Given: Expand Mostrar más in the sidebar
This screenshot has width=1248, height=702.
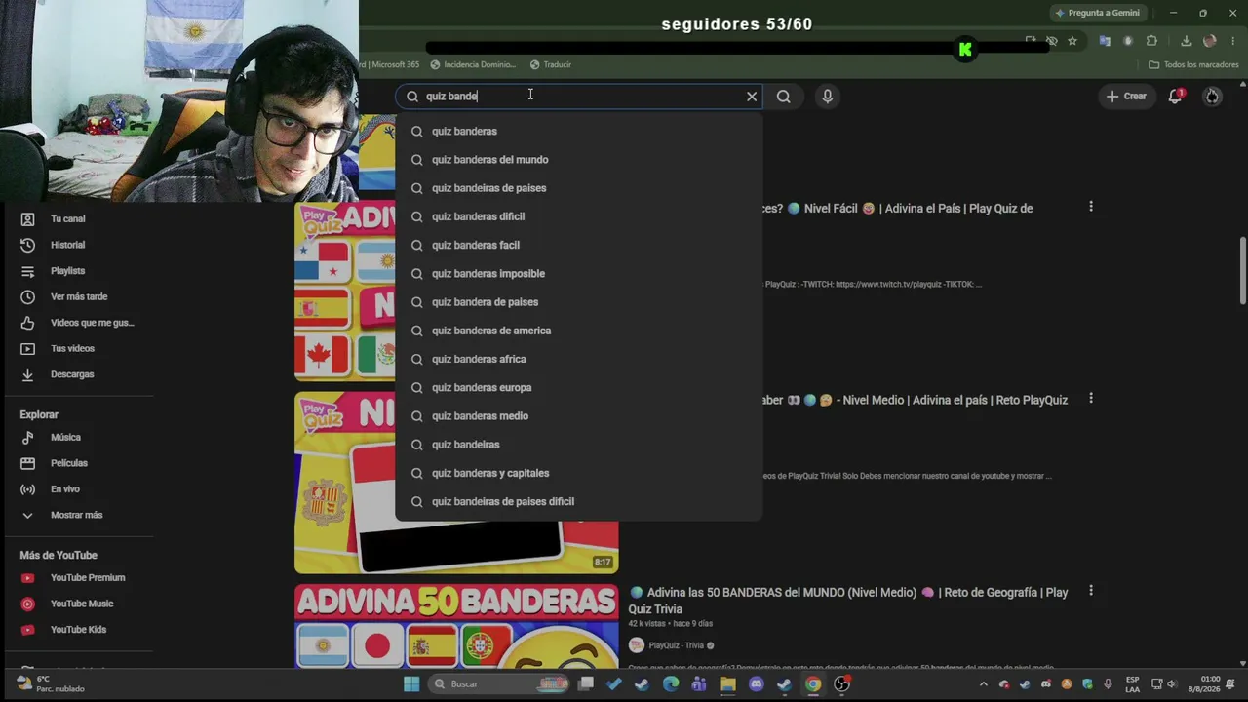Looking at the screenshot, I should click(79, 515).
